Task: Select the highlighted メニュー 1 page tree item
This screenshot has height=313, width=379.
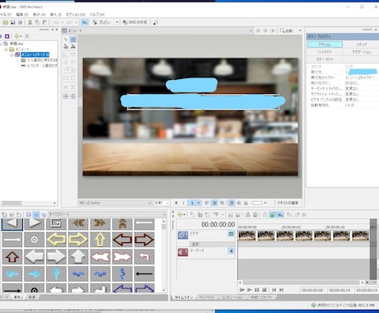Action: [35, 54]
